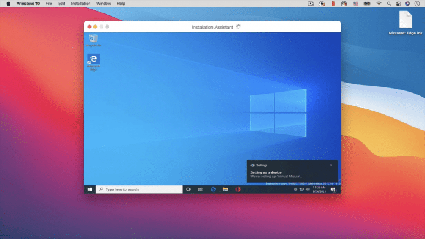Open Task View in Windows taskbar
Image resolution: width=425 pixels, height=239 pixels.
(200, 189)
